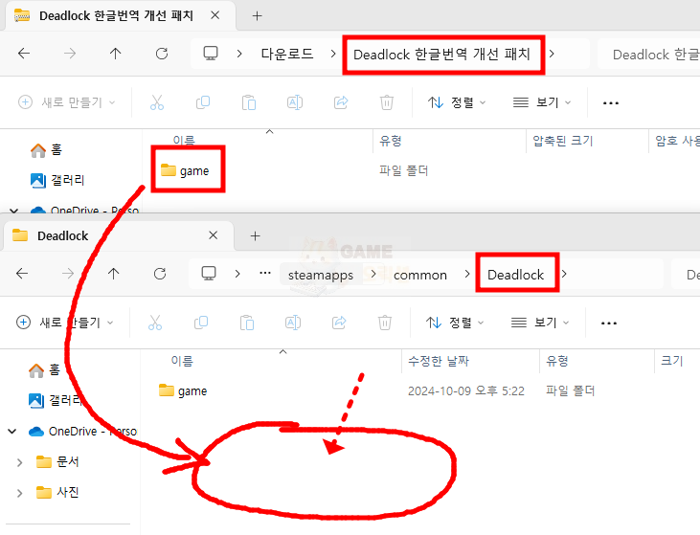Click Cut scissors icon in Deadlock window toolbar
Viewport: 700px width, 535px height.
click(155, 323)
